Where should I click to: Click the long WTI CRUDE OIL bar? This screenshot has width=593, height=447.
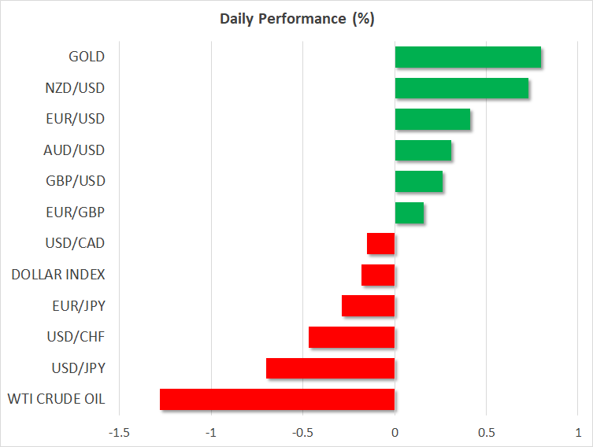pos(277,399)
